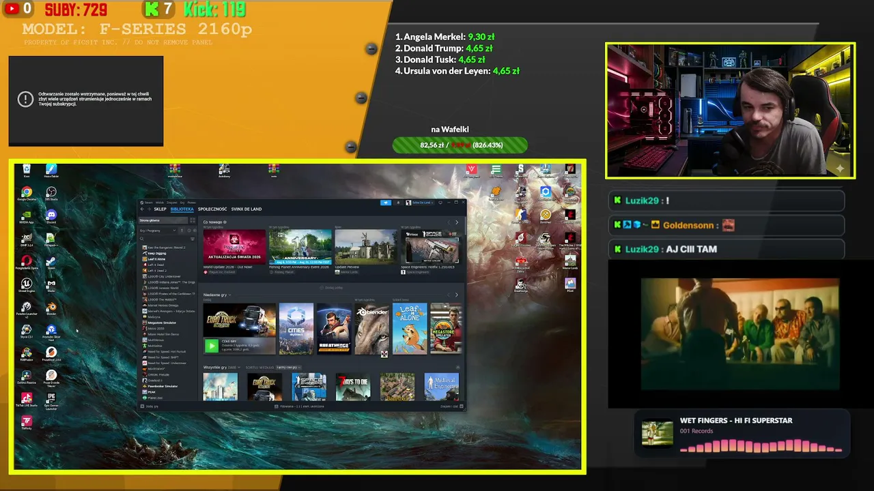Click the na Wafelki donation progress bar
The height and width of the screenshot is (491, 874).
pyautogui.click(x=460, y=145)
